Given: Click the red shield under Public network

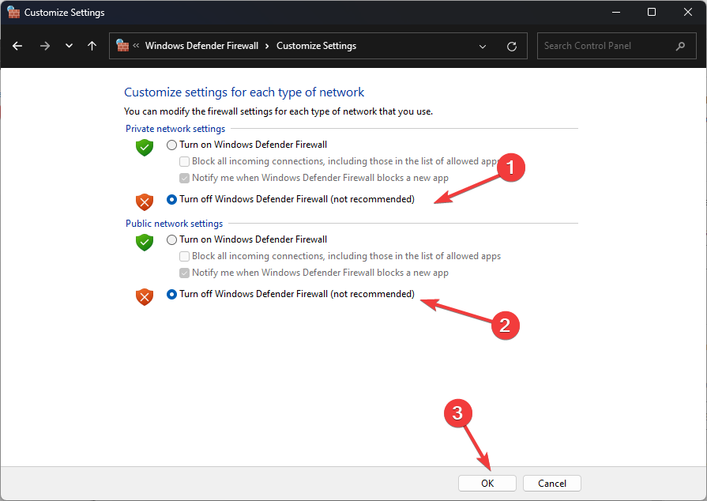Looking at the screenshot, I should pos(145,296).
